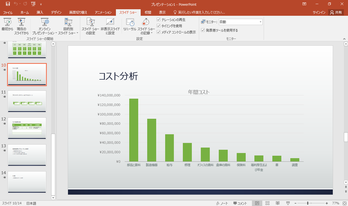Switch to the 表示 tab
This screenshot has height=206, width=348.
coord(162,12)
